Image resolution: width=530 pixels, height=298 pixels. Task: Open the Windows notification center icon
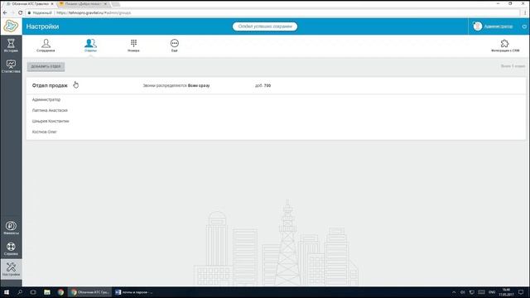coord(521,292)
